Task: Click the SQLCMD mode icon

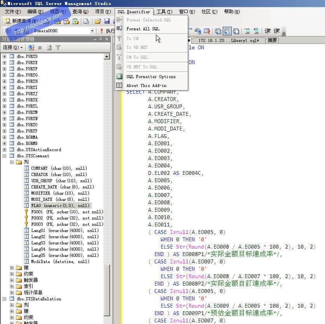Action: pos(207,31)
